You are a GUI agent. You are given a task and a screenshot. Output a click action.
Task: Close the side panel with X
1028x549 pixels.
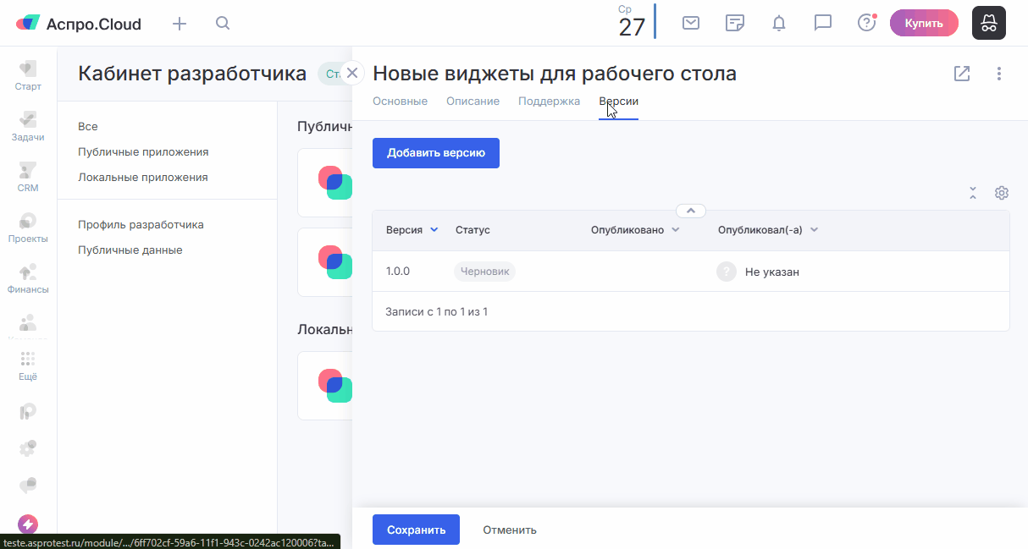352,73
